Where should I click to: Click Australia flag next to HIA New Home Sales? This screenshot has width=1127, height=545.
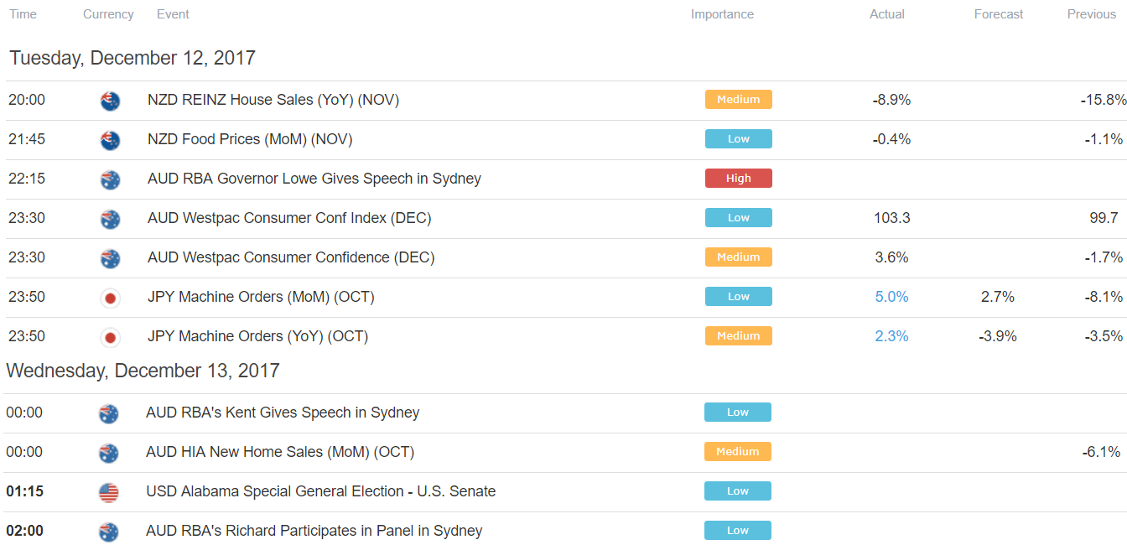coord(108,453)
